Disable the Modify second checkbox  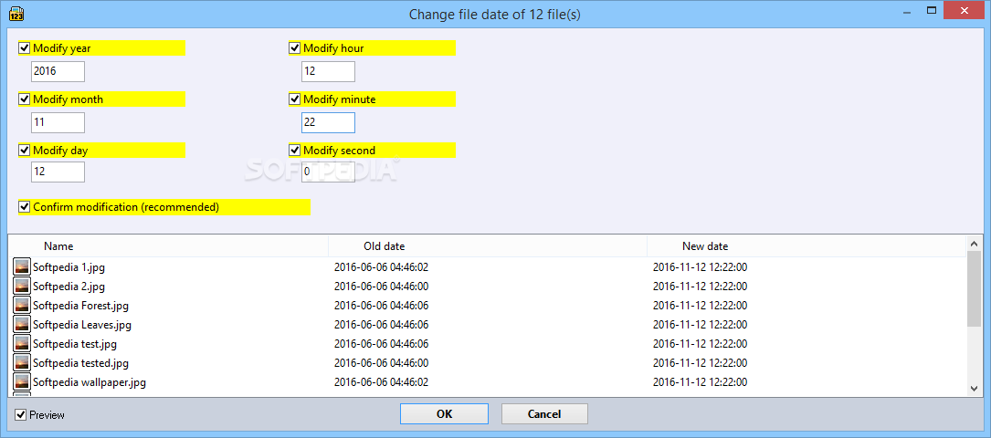click(x=294, y=151)
